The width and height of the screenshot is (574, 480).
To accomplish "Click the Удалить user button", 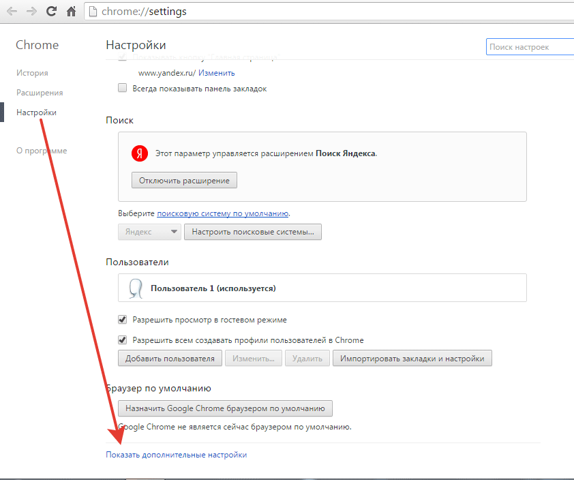I will pyautogui.click(x=307, y=358).
